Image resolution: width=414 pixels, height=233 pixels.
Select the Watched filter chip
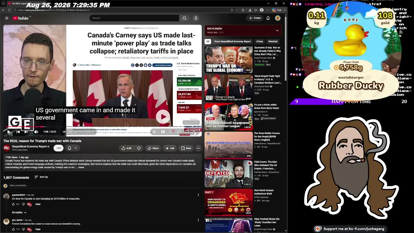click(x=273, y=41)
